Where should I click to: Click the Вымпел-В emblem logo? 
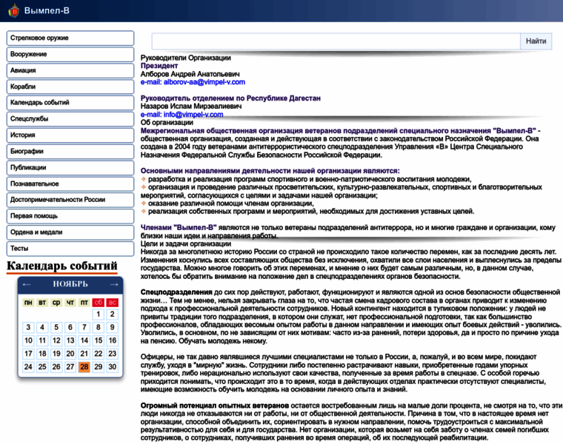13,11
